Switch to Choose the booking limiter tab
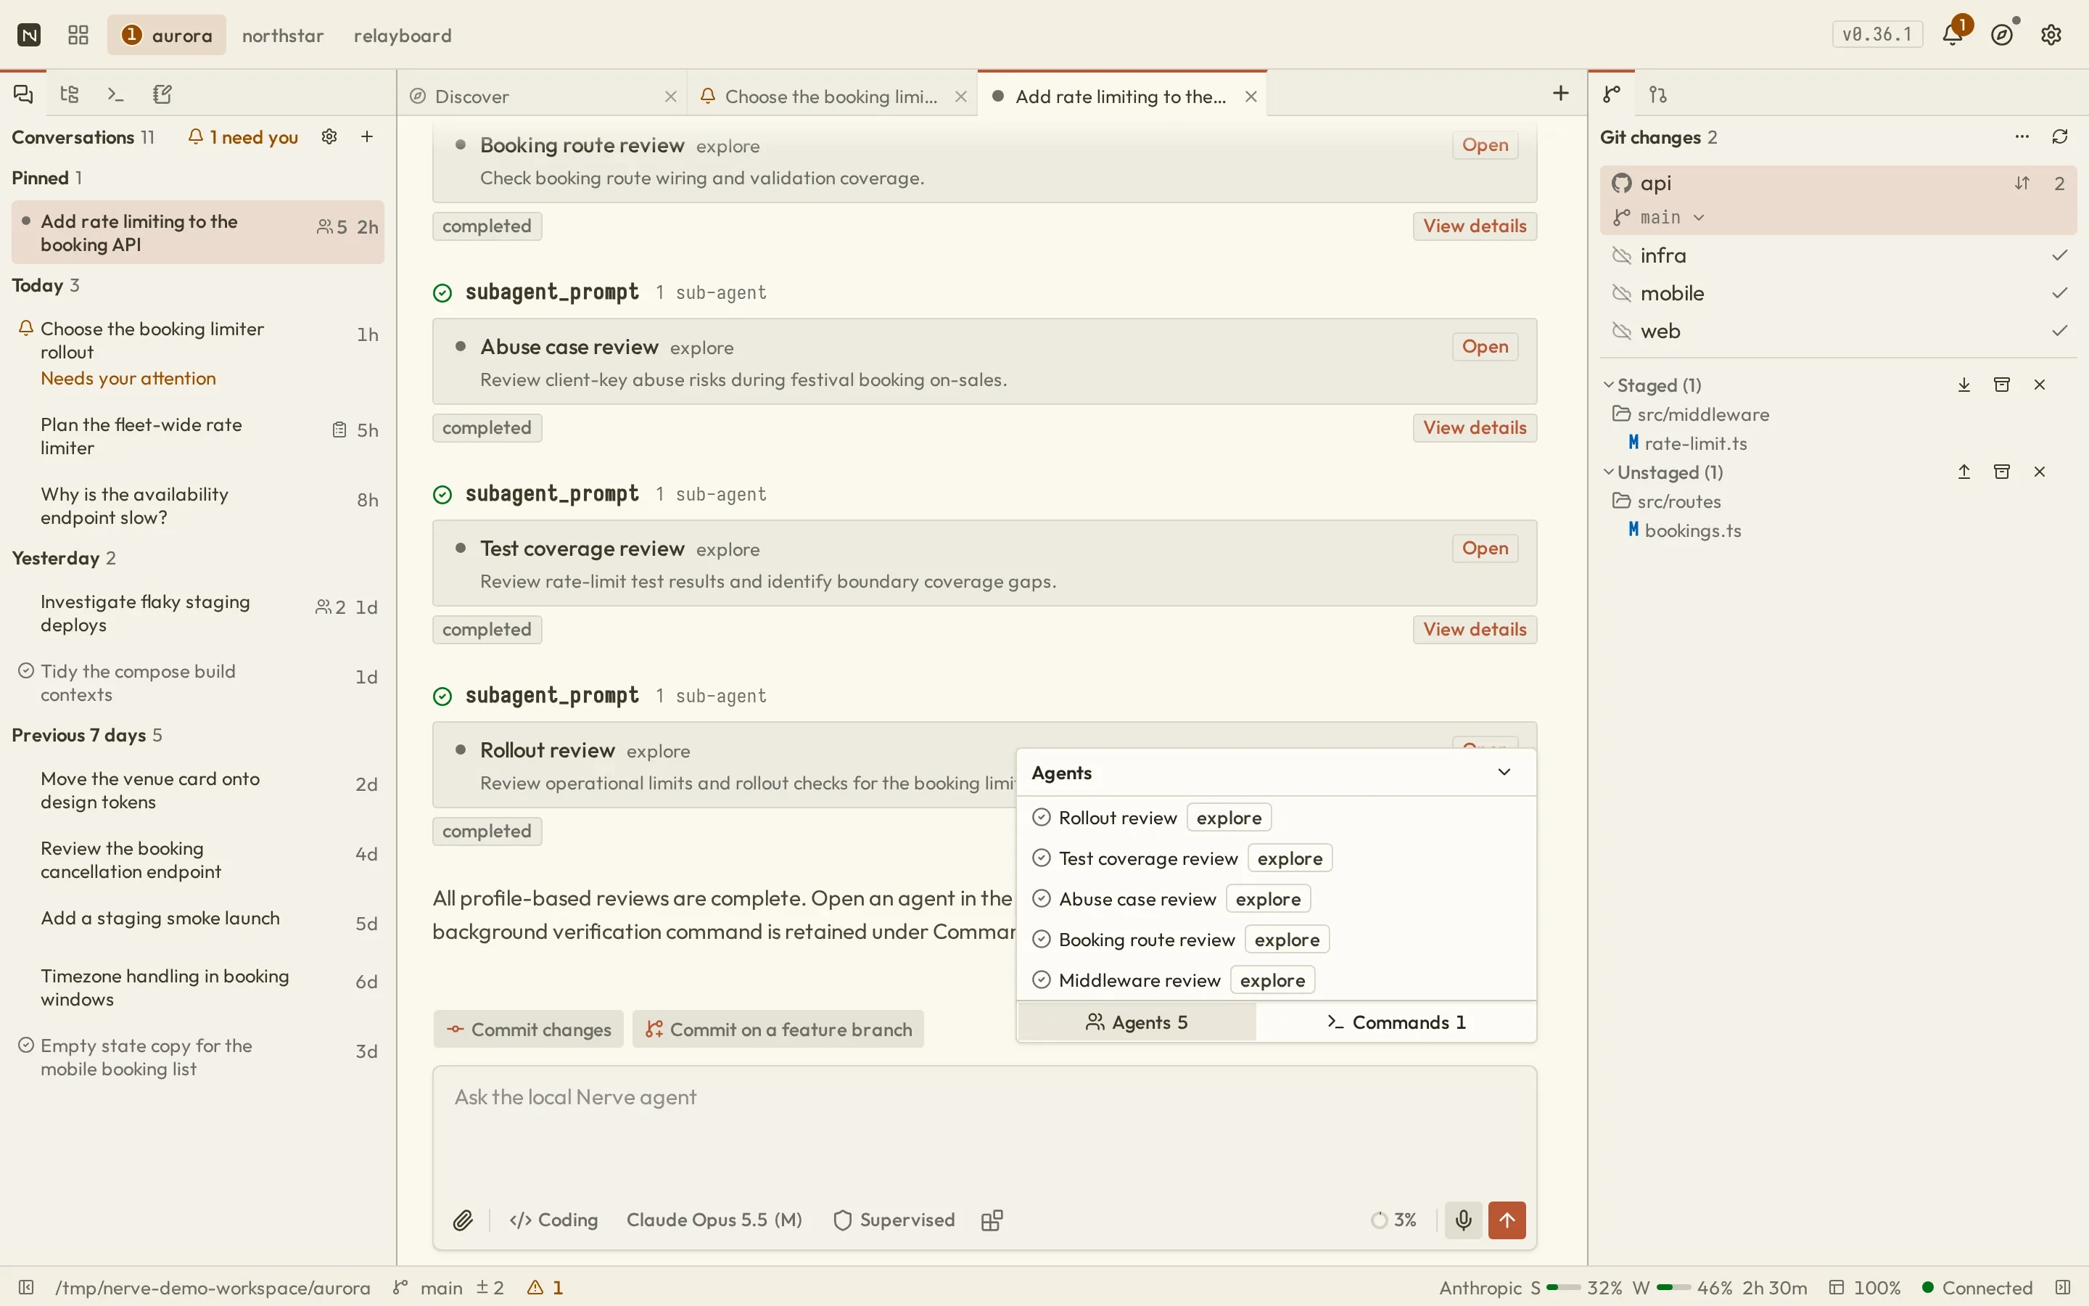The height and width of the screenshot is (1306, 2089). [833, 96]
